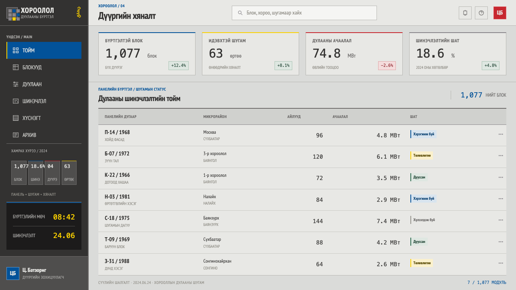
Task: Open the more options dots for row С-18 / 1975
Action: (501, 220)
